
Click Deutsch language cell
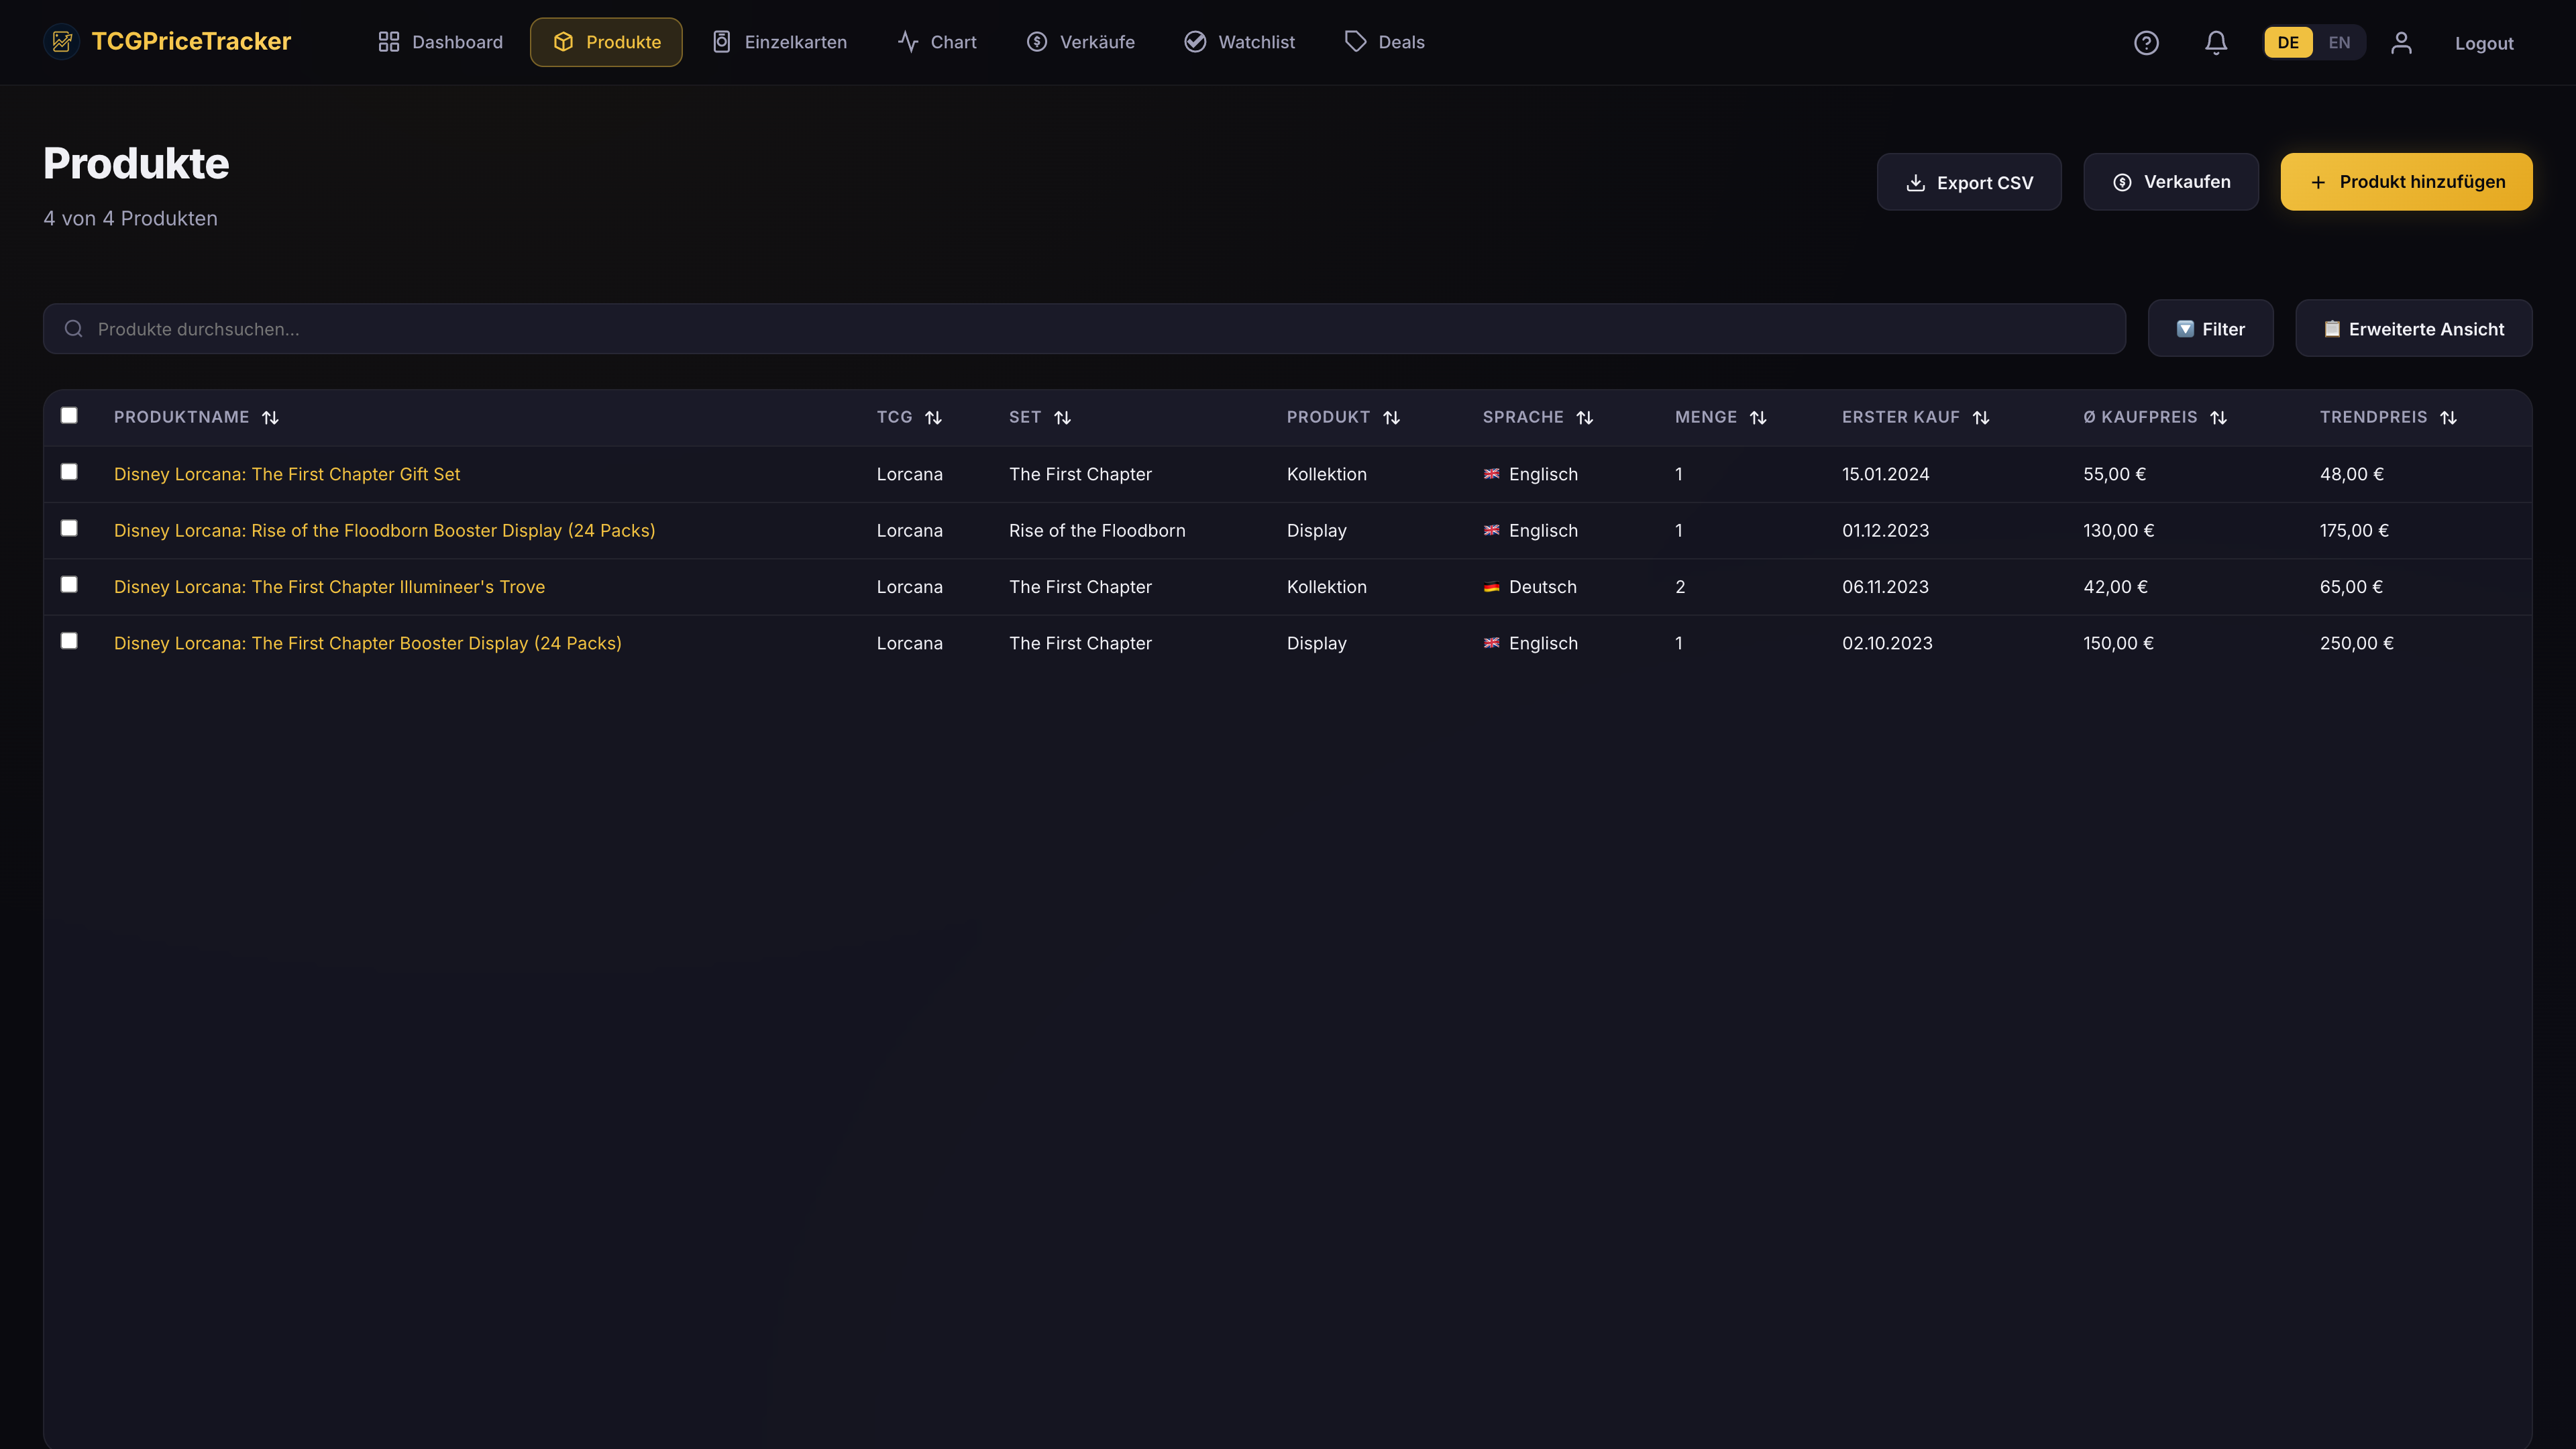[1530, 587]
